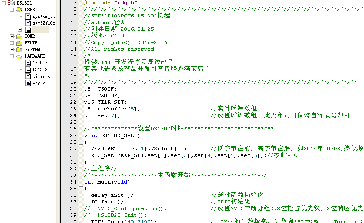Open GPIO.c from HARDWARE group
The height and width of the screenshot is (223, 364).
[x=40, y=63]
